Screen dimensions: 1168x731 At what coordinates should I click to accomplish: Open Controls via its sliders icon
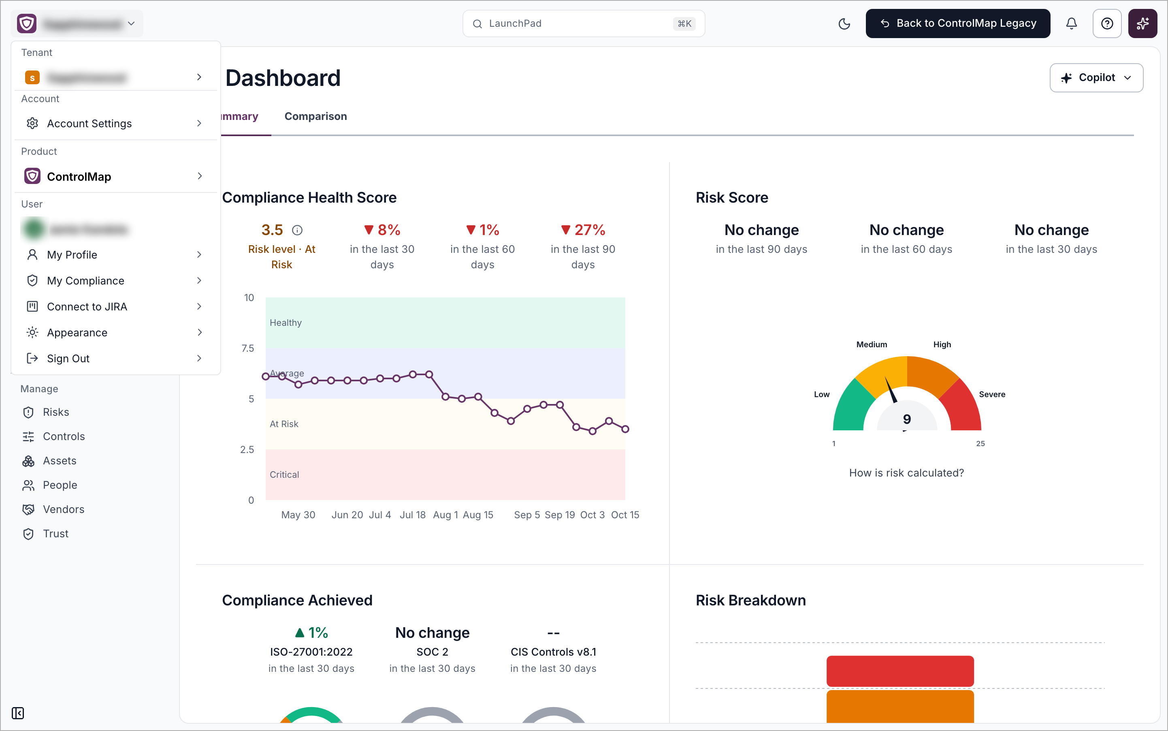[x=28, y=436]
